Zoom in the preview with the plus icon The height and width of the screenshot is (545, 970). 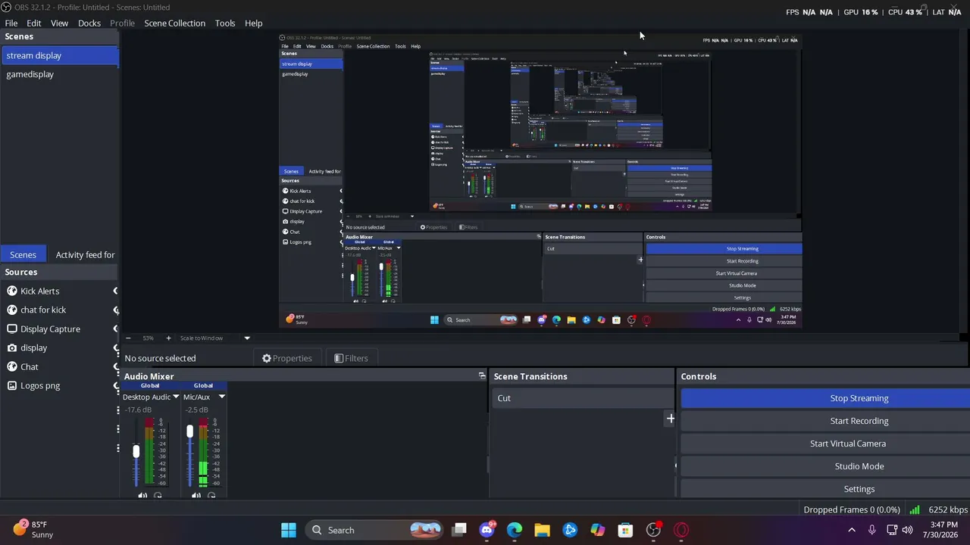click(x=168, y=338)
